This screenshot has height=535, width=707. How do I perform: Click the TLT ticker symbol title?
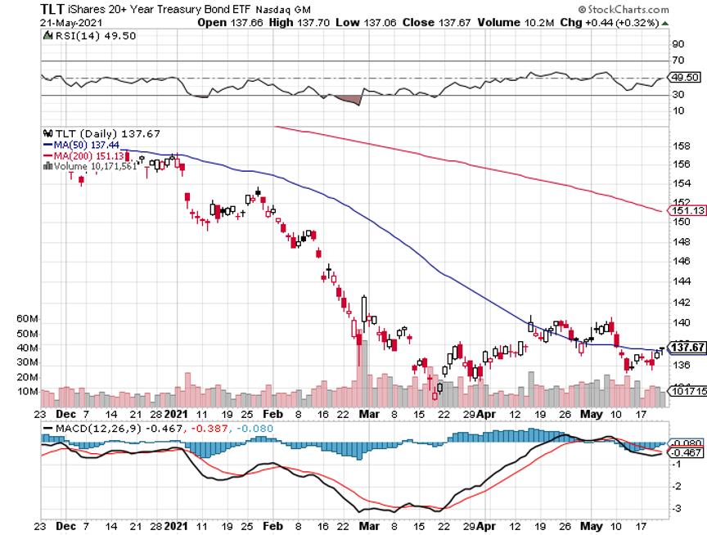click(x=52, y=10)
